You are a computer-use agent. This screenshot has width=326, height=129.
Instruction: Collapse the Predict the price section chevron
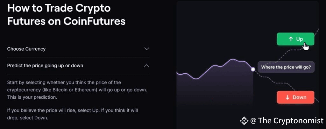click(x=147, y=66)
